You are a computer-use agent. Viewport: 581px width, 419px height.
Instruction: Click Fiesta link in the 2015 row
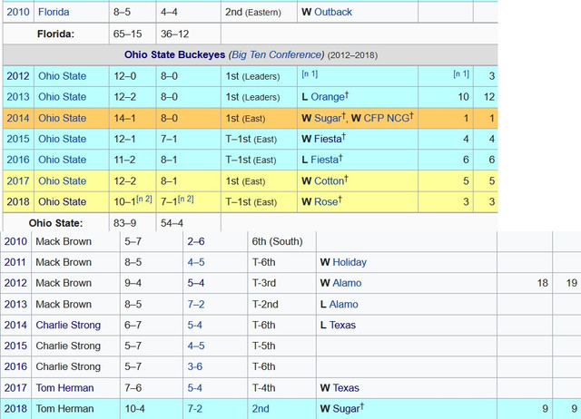coord(329,139)
